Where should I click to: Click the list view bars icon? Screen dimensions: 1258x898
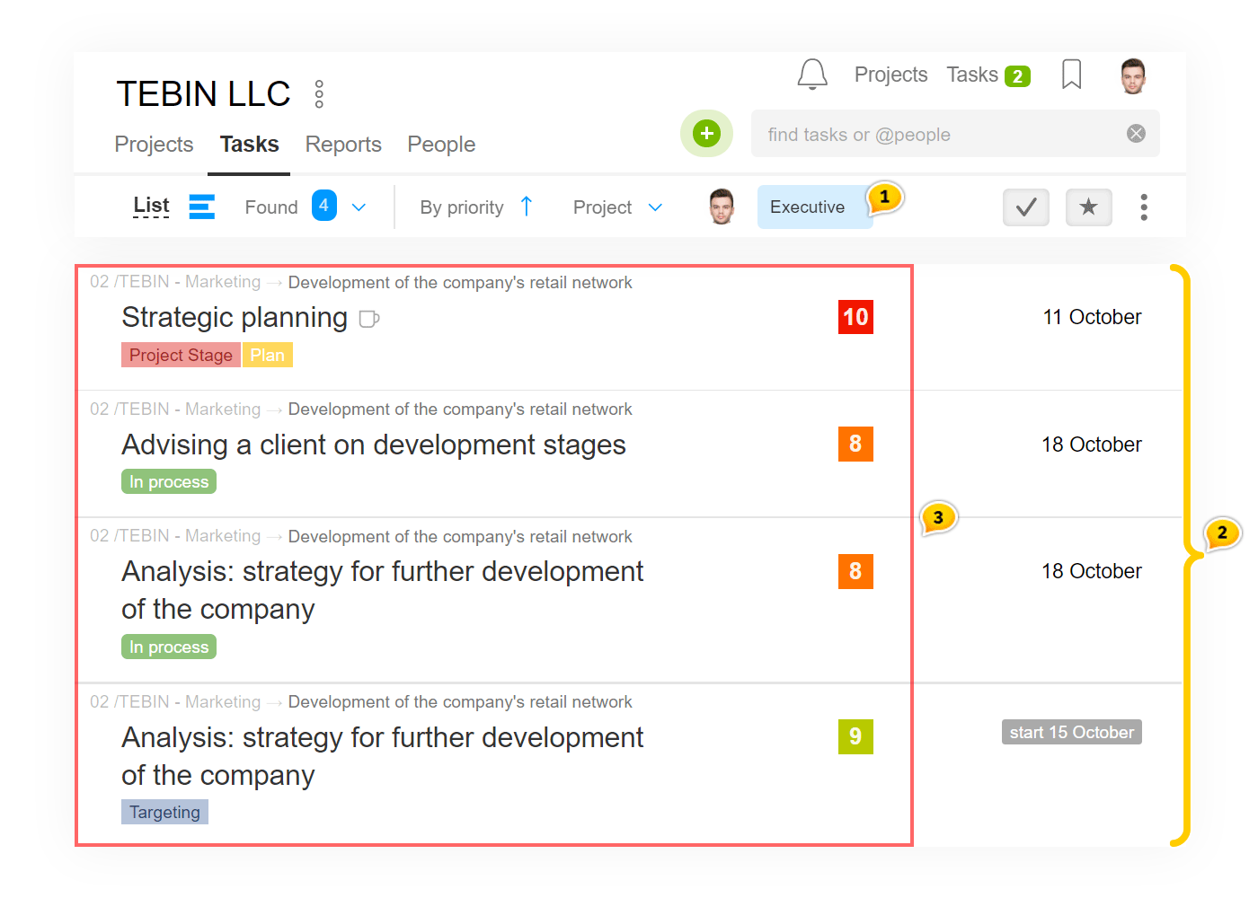pos(202,207)
